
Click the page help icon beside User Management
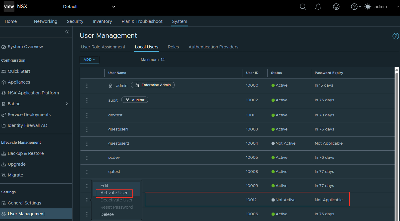click(395, 36)
